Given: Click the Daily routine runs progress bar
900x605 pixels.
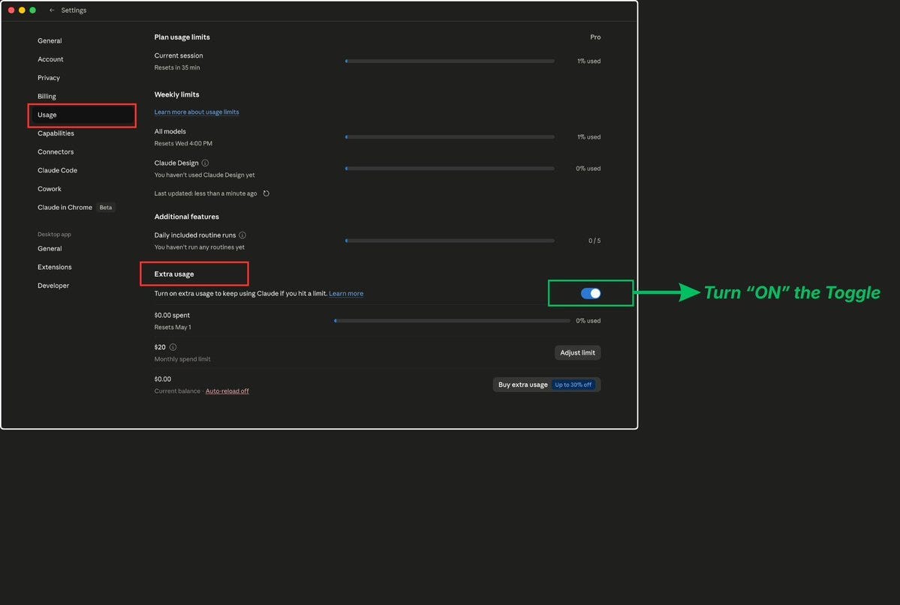Looking at the screenshot, I should (450, 241).
